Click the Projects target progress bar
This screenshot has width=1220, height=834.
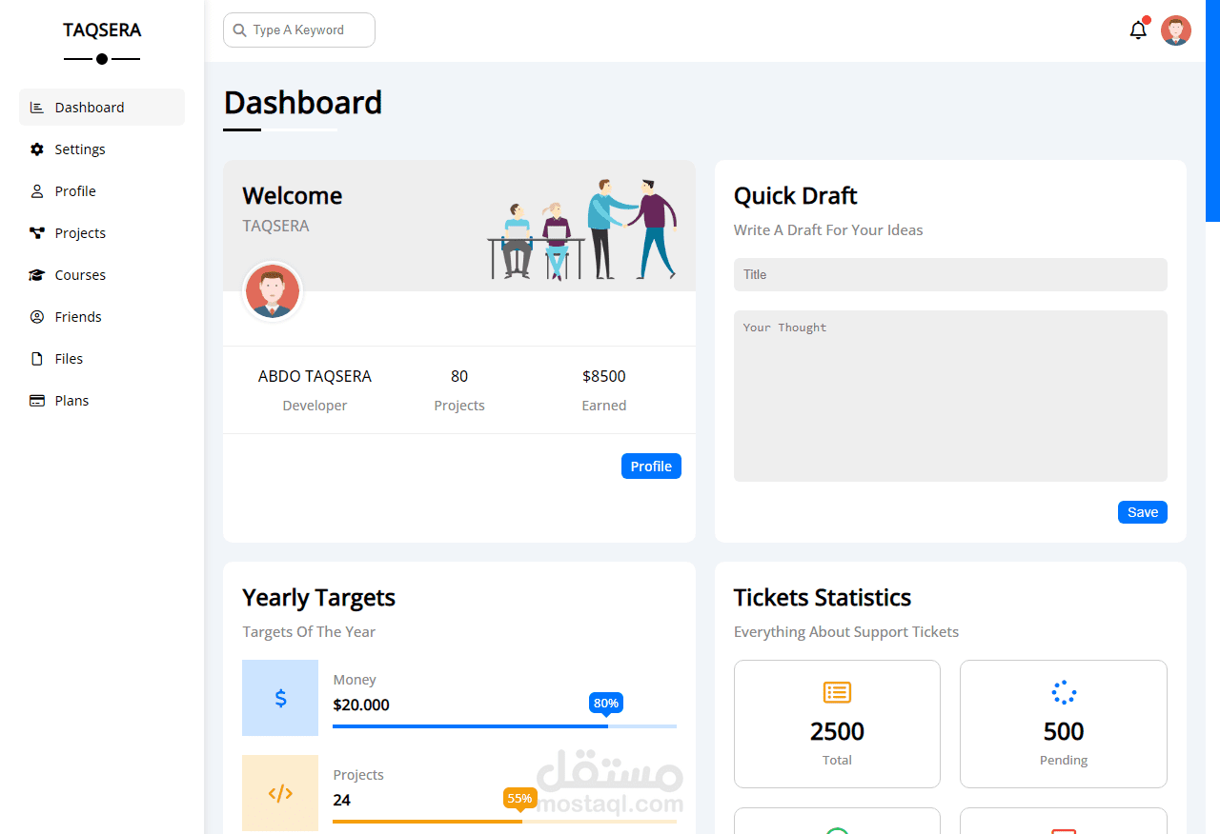[504, 822]
